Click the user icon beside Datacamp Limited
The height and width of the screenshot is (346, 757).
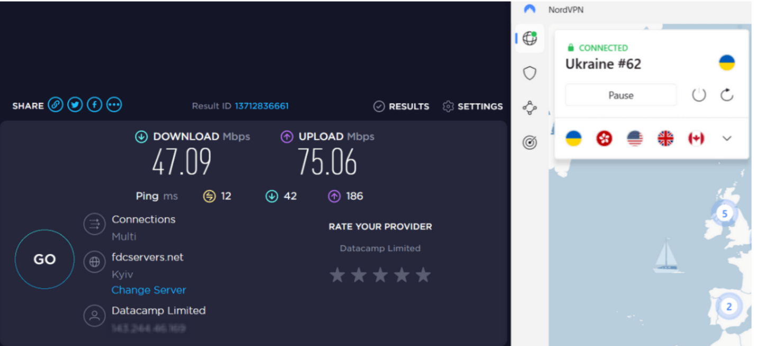95,316
